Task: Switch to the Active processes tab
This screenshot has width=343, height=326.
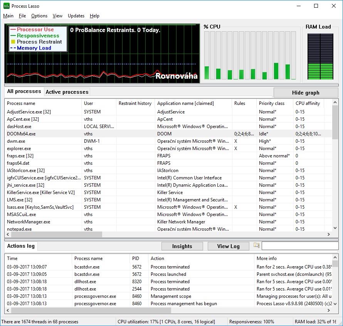Action: coord(67,92)
